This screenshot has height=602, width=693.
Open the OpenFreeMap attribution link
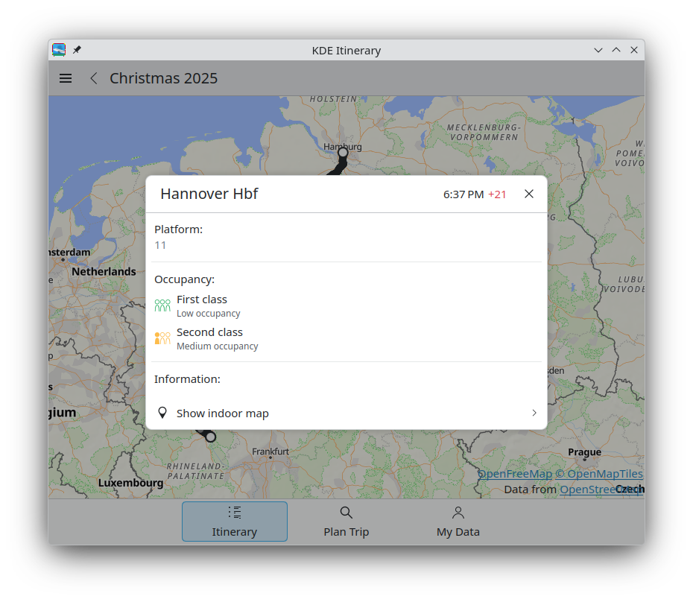click(514, 474)
